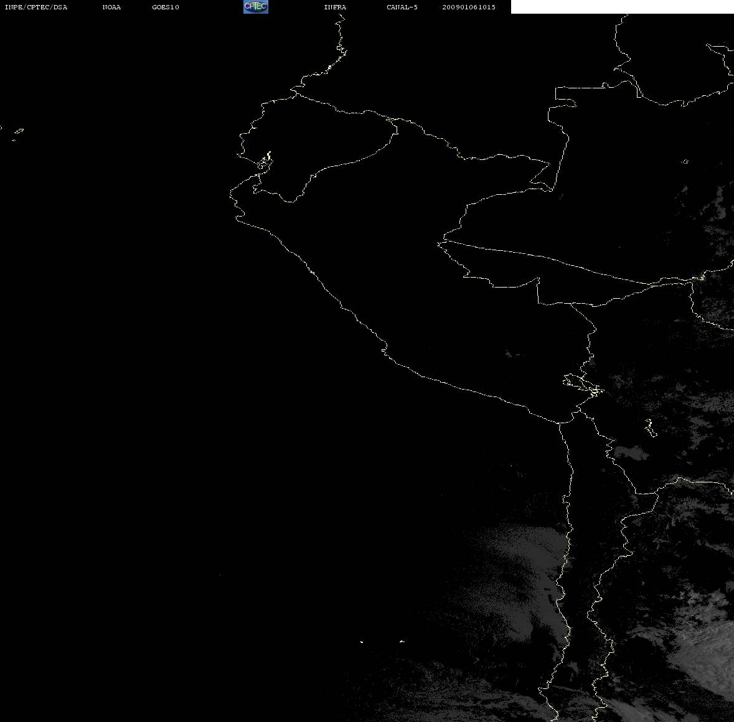The height and width of the screenshot is (722, 734).
Task: Click the INFRA header label
Action: click(x=335, y=7)
